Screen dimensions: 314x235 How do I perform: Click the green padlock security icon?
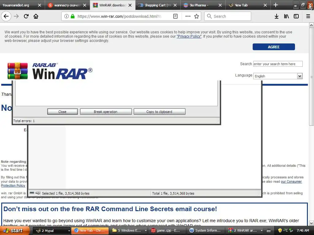click(x=73, y=17)
